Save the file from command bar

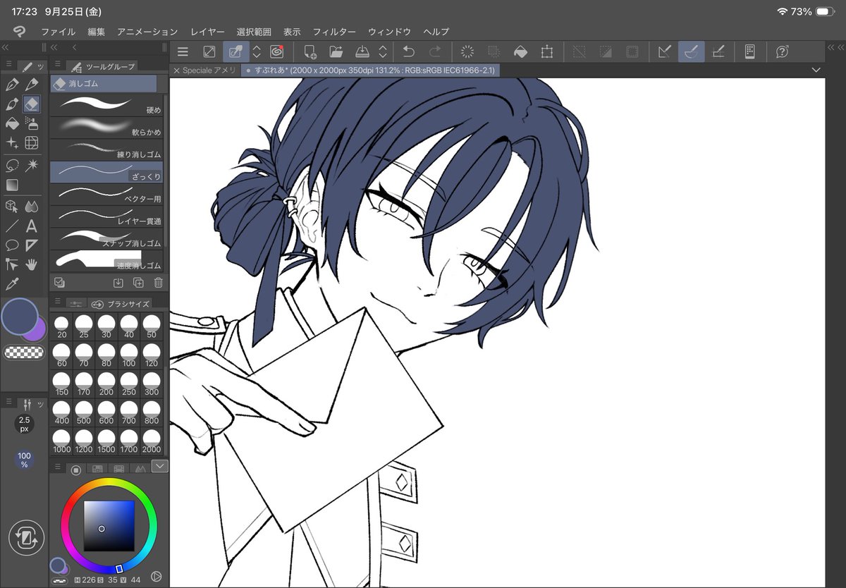pos(362,51)
